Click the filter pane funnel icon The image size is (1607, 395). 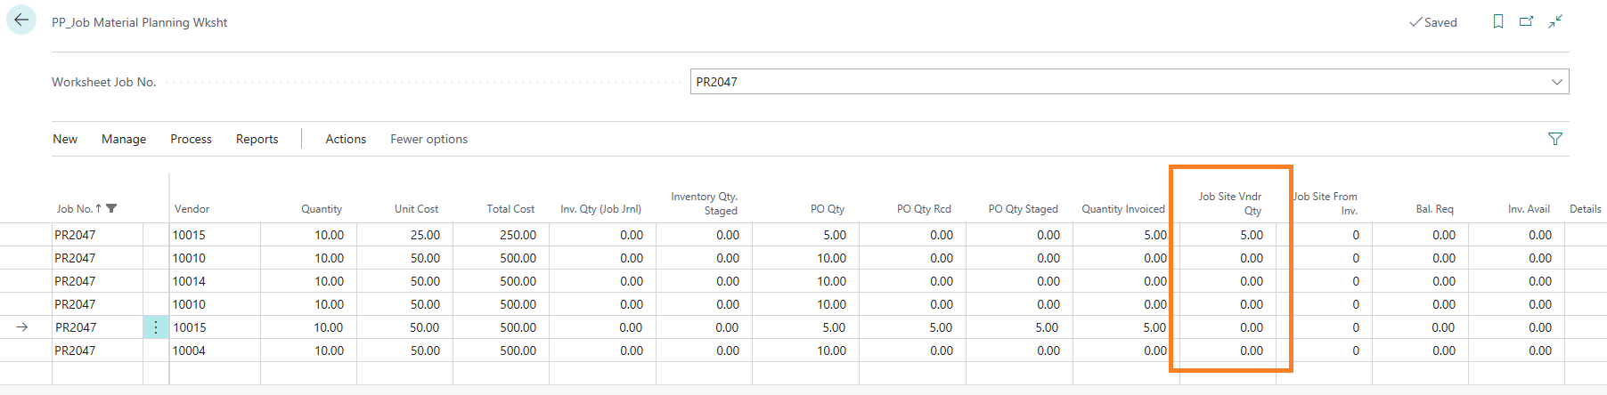click(1555, 139)
